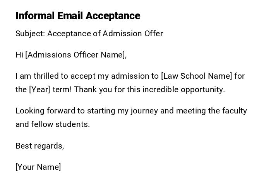
Task: Select the "[Year]" placeholder
Action: pos(39,90)
